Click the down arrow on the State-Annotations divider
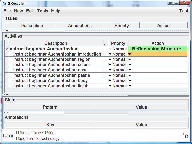This screenshot has width=192, height=144. coord(8,113)
